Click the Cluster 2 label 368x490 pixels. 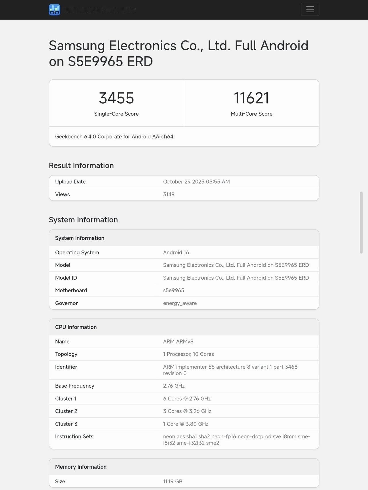coord(66,411)
